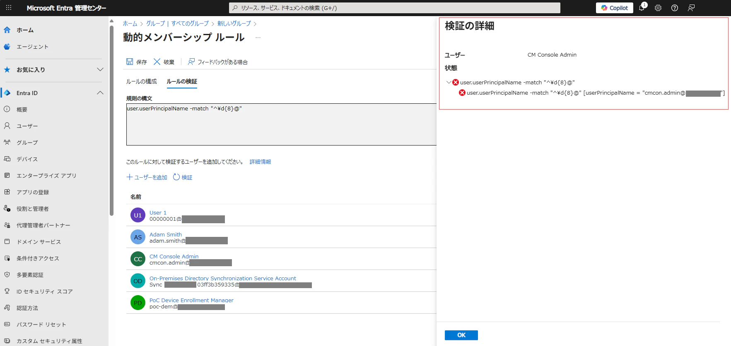Open the more options ellipsis by title
Viewport: 731px width, 346px height.
click(x=258, y=38)
